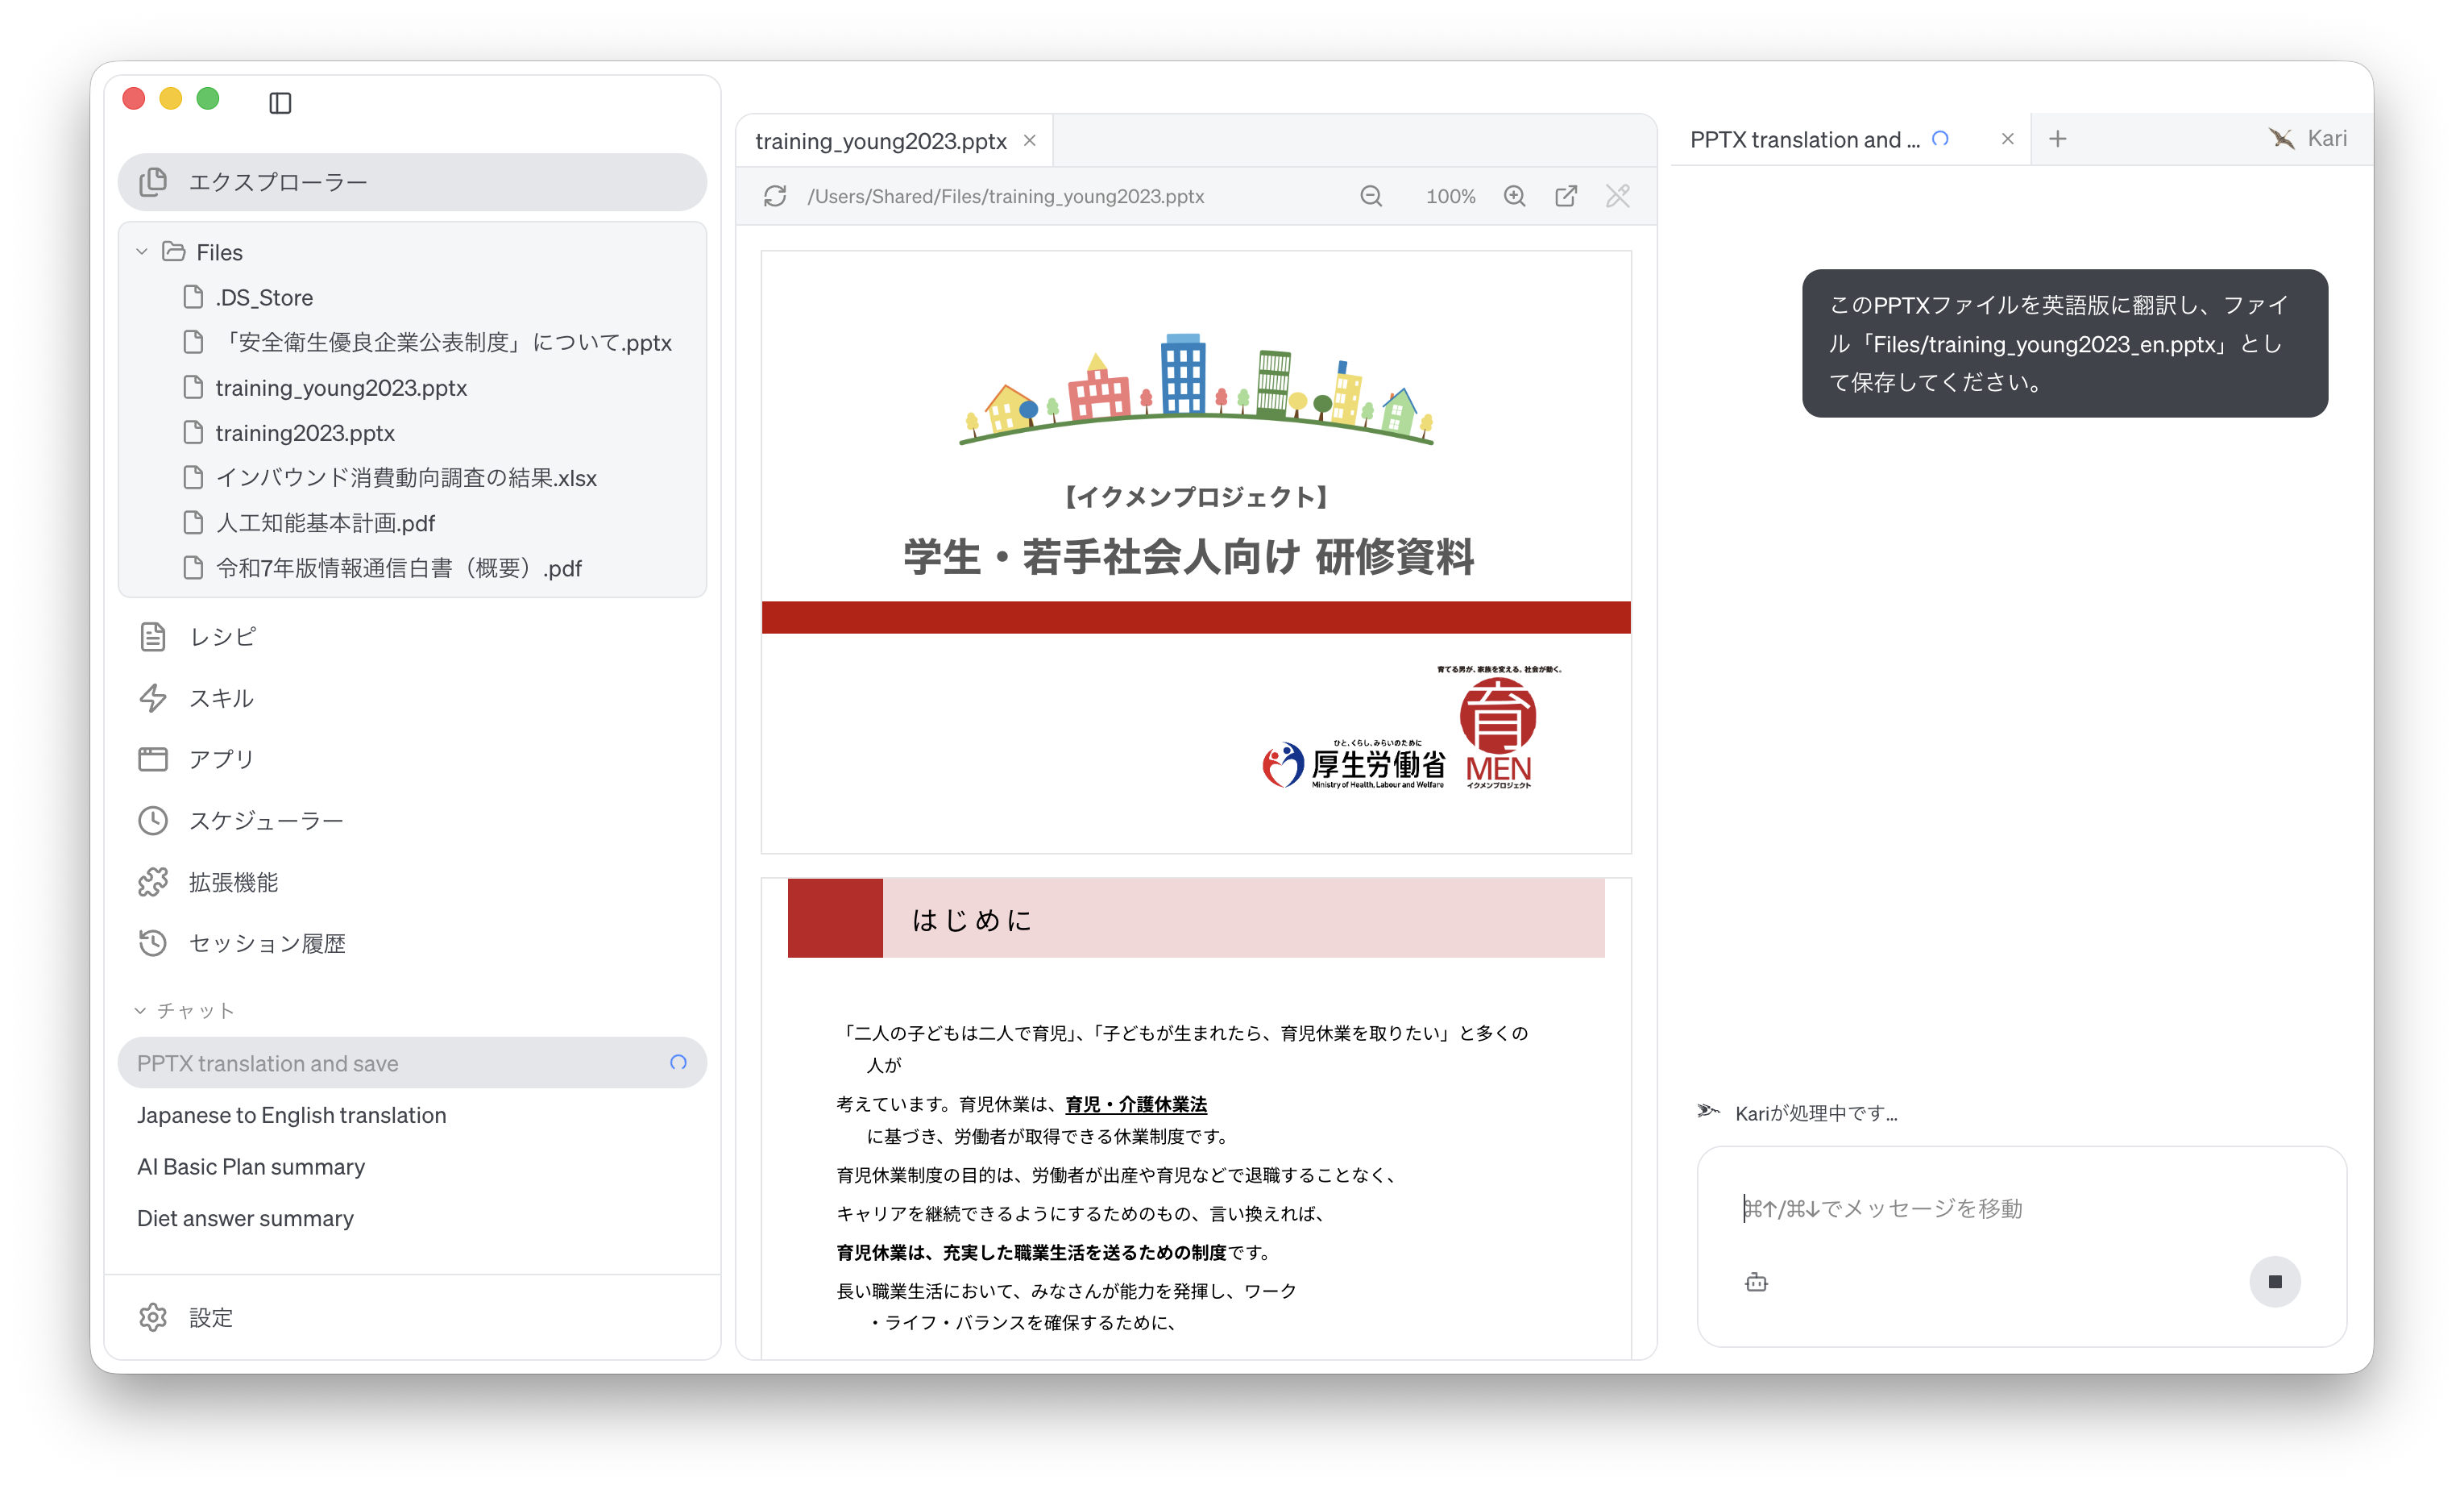This screenshot has width=2464, height=1493.
Task: Click the スキル lightning icon
Action: coord(153,697)
